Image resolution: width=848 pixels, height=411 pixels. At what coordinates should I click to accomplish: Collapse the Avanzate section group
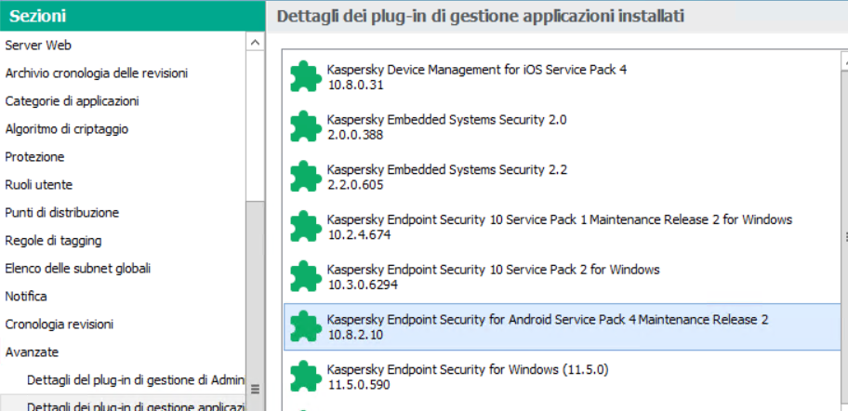[x=32, y=351]
